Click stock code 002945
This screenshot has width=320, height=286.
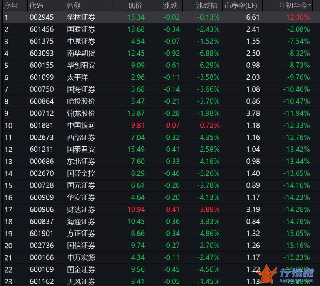coord(42,17)
